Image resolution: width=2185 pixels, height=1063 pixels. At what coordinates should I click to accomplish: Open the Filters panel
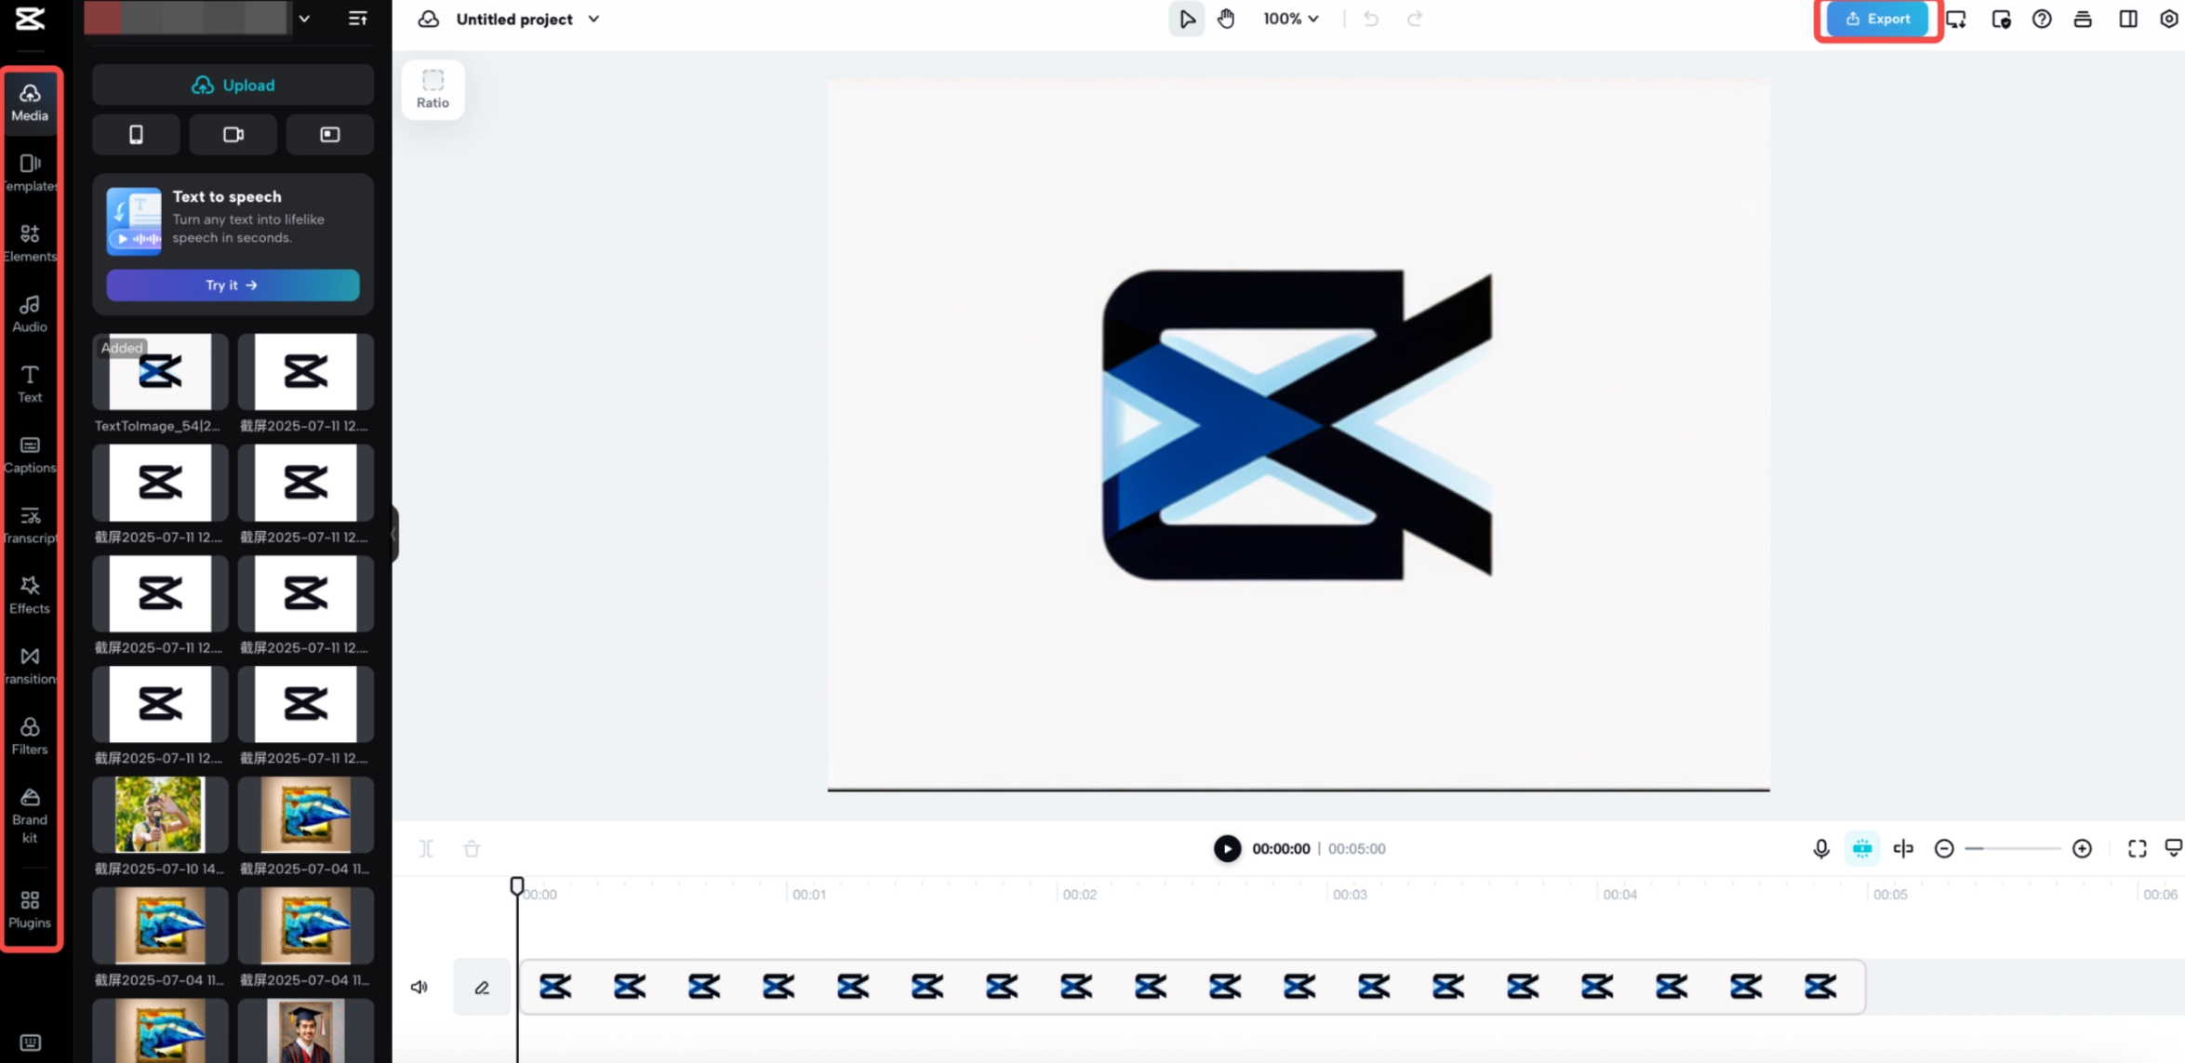coord(30,736)
